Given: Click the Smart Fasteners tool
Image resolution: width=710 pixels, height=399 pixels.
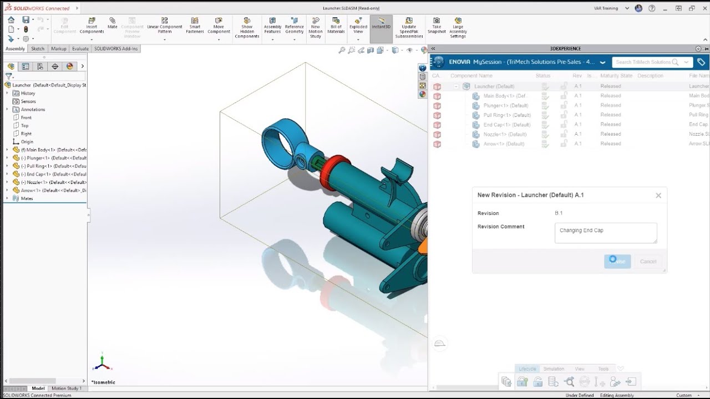Looking at the screenshot, I should pyautogui.click(x=195, y=25).
